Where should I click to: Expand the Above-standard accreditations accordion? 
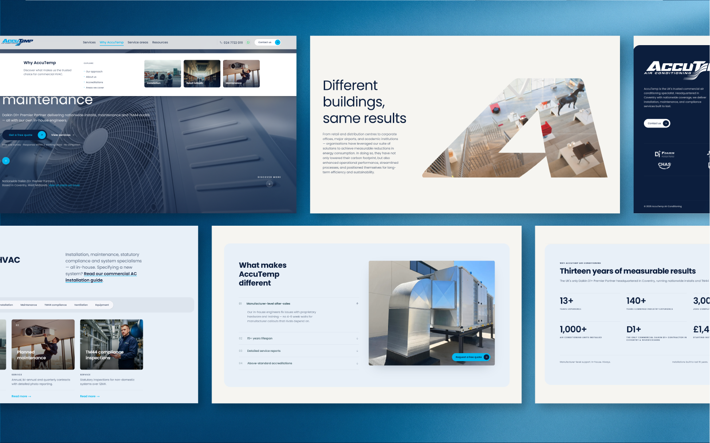(x=298, y=363)
